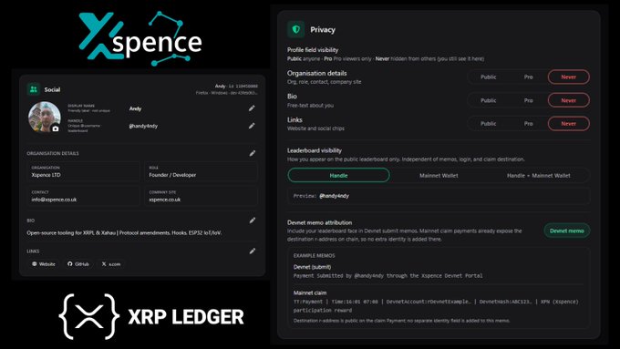620x349 pixels.
Task: Click the Preview @handy4ndy field
Action: pos(439,196)
